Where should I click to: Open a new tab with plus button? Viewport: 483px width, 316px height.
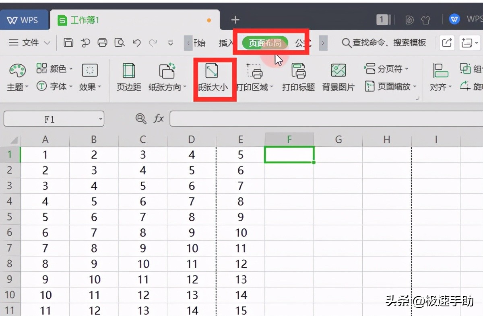click(x=235, y=20)
